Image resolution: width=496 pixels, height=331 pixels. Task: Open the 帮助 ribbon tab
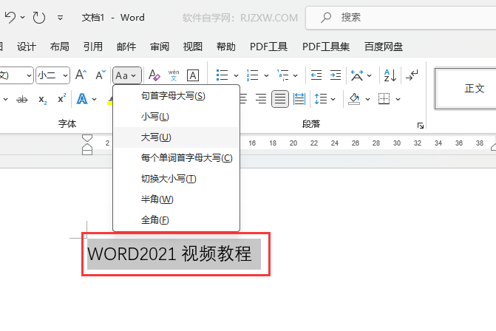click(226, 47)
